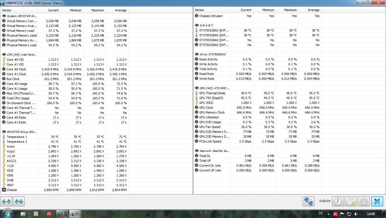Click the icon next to Bus Clock
The image size is (386, 218).
point(4,79)
